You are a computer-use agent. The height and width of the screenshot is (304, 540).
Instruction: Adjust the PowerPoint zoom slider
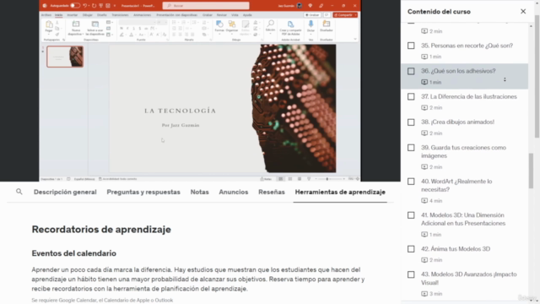tap(327, 179)
